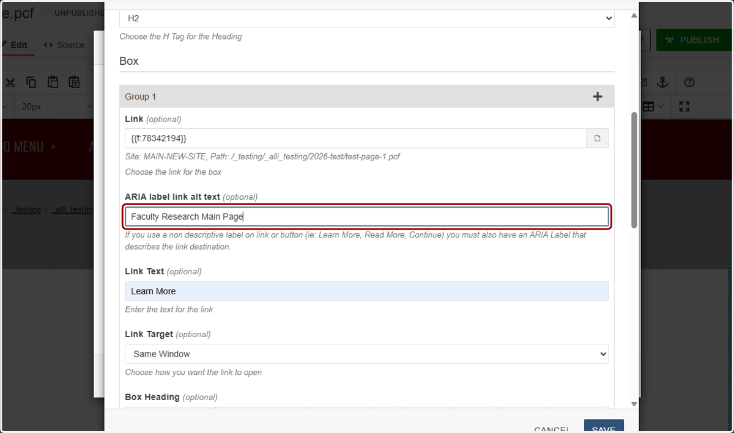Click the Cut scissors icon in editor toolbar

pos(10,82)
